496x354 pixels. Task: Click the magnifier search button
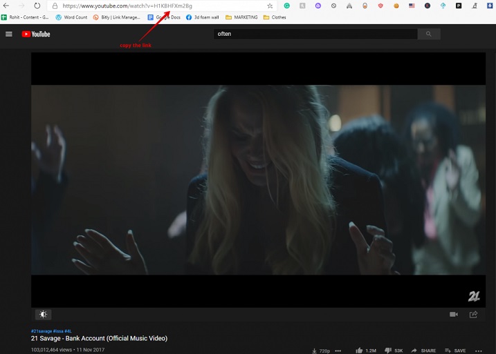pyautogui.click(x=429, y=34)
